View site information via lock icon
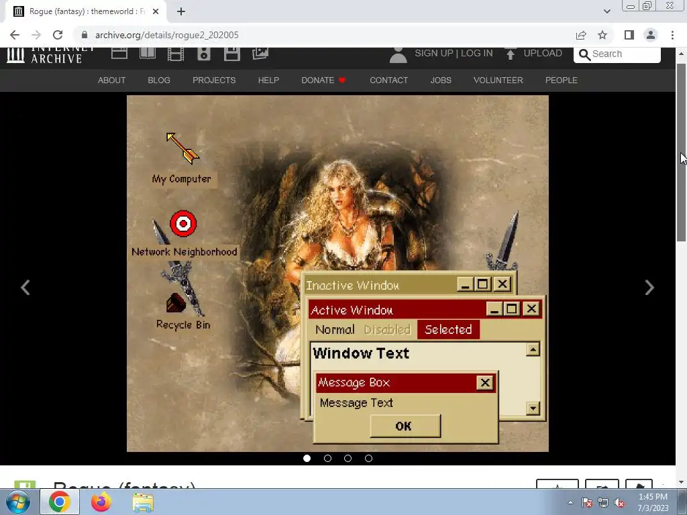Viewport: 687px width, 515px height. pos(85,35)
